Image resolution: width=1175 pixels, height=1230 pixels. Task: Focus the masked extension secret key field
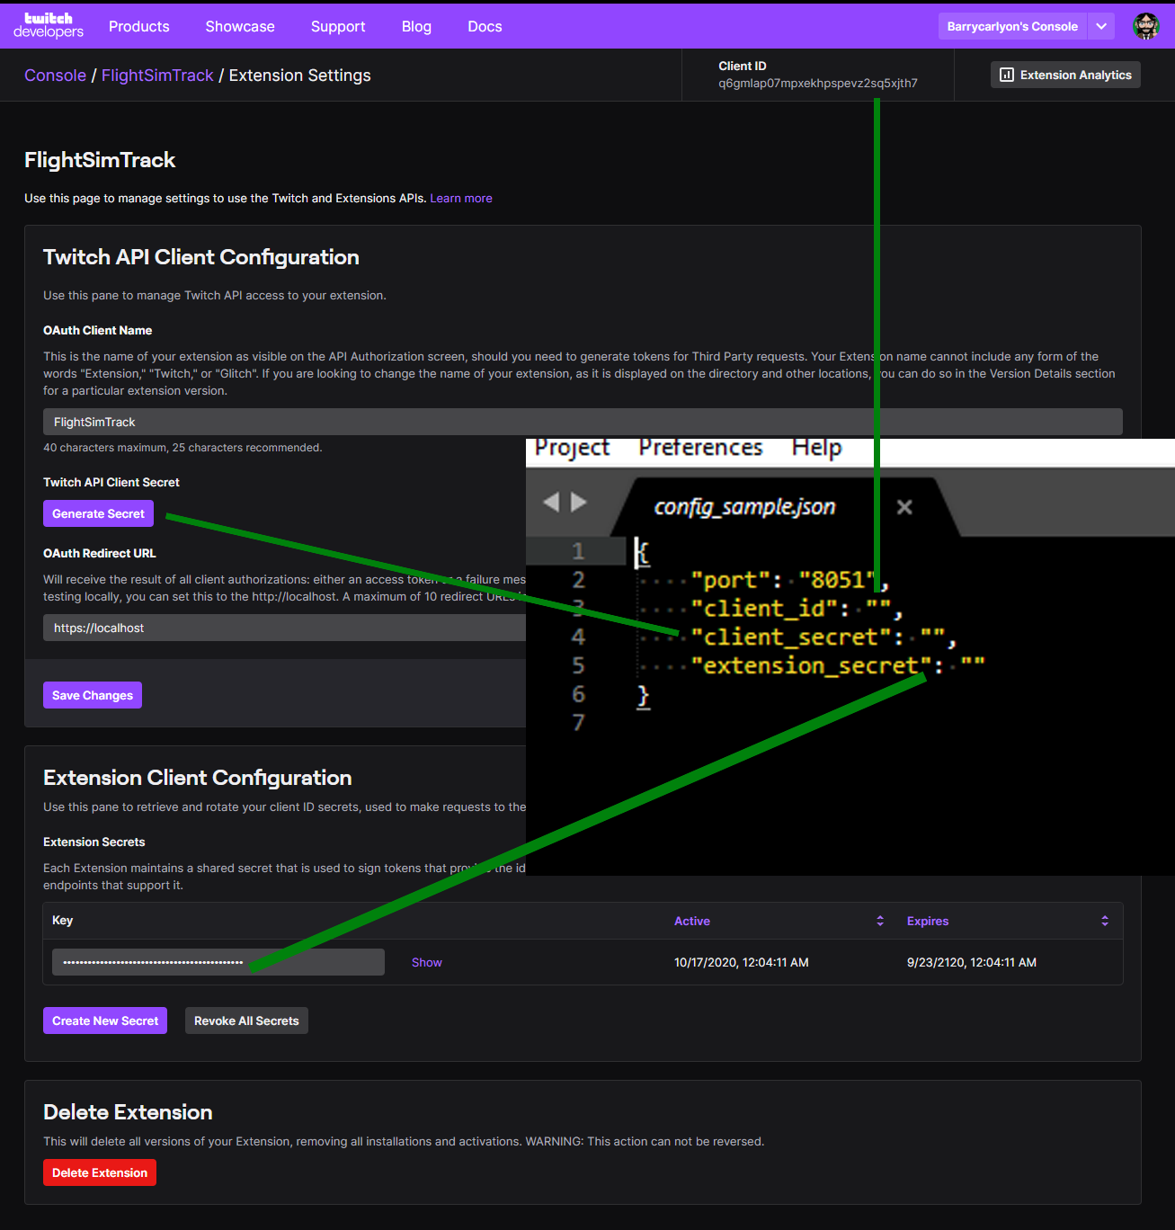click(x=218, y=962)
